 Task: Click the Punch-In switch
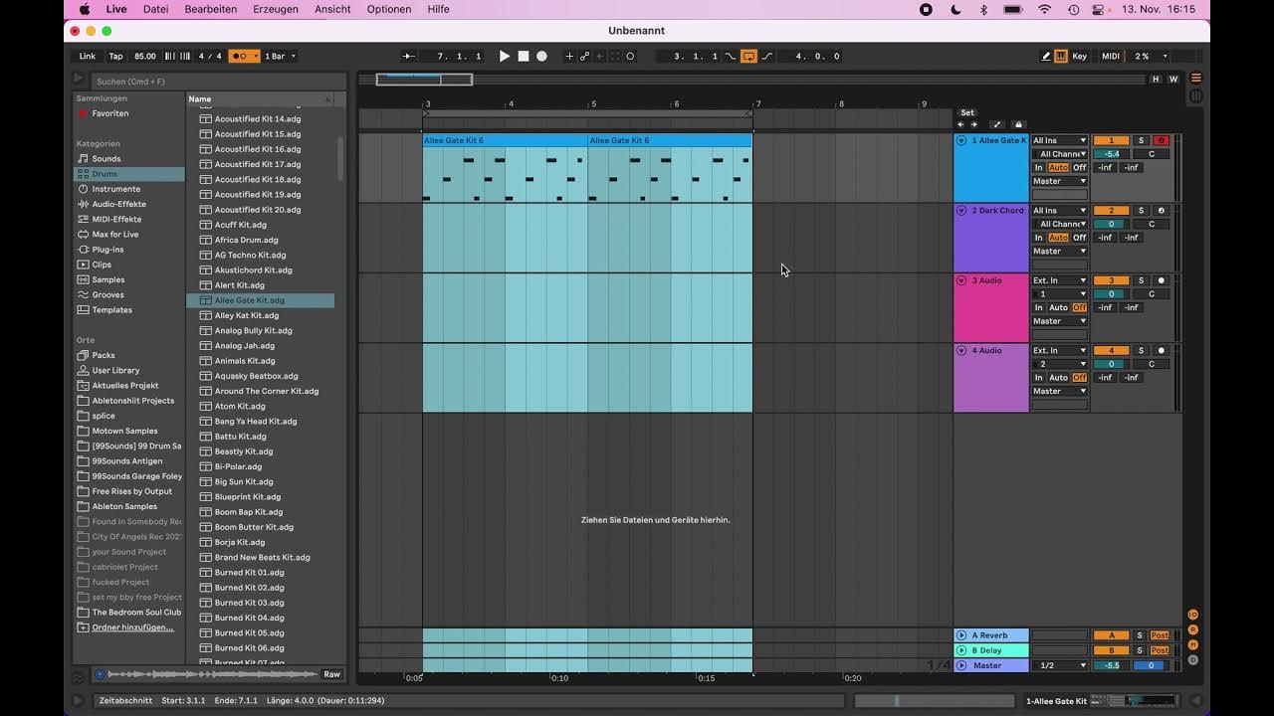click(x=731, y=57)
